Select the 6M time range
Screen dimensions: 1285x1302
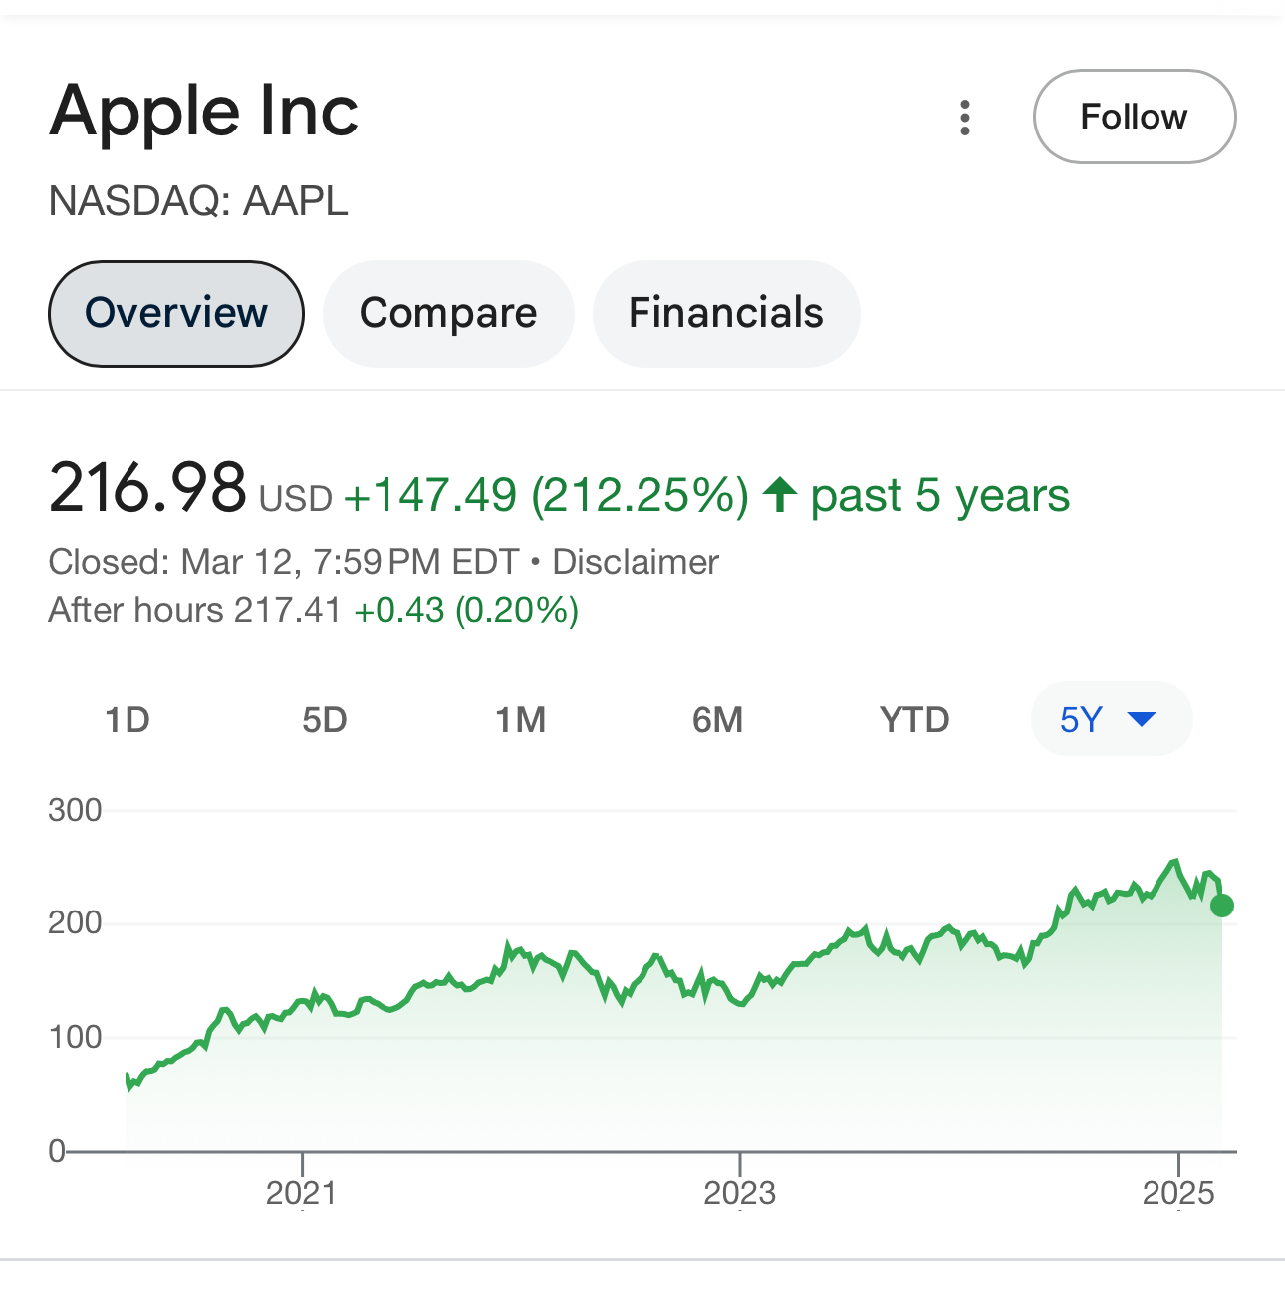(718, 719)
